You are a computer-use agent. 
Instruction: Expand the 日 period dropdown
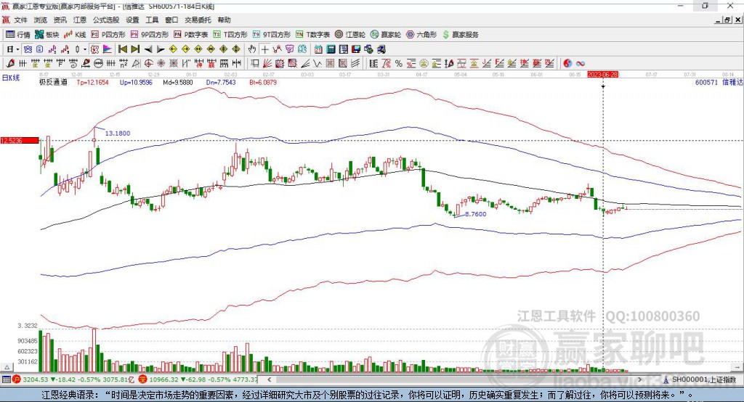(x=17, y=49)
